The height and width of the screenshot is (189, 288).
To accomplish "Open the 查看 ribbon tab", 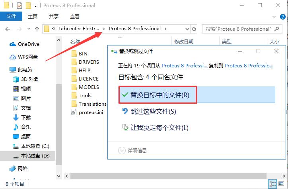I will (x=75, y=17).
